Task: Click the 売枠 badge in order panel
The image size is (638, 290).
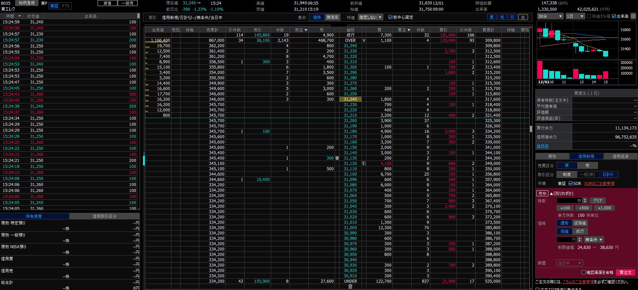Action: click(x=542, y=193)
